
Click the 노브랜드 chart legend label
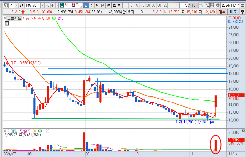tap(14, 18)
